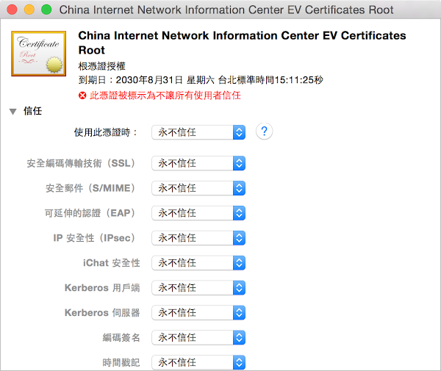Open the 時間戳記 trust dropdown

198,363
